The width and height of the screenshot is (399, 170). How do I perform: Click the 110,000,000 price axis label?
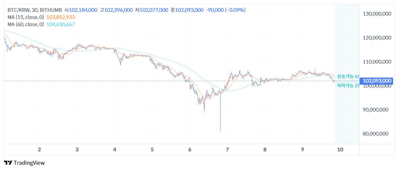(x=377, y=62)
